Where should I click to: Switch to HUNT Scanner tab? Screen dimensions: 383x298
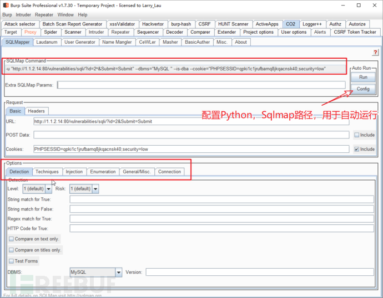pos(233,24)
